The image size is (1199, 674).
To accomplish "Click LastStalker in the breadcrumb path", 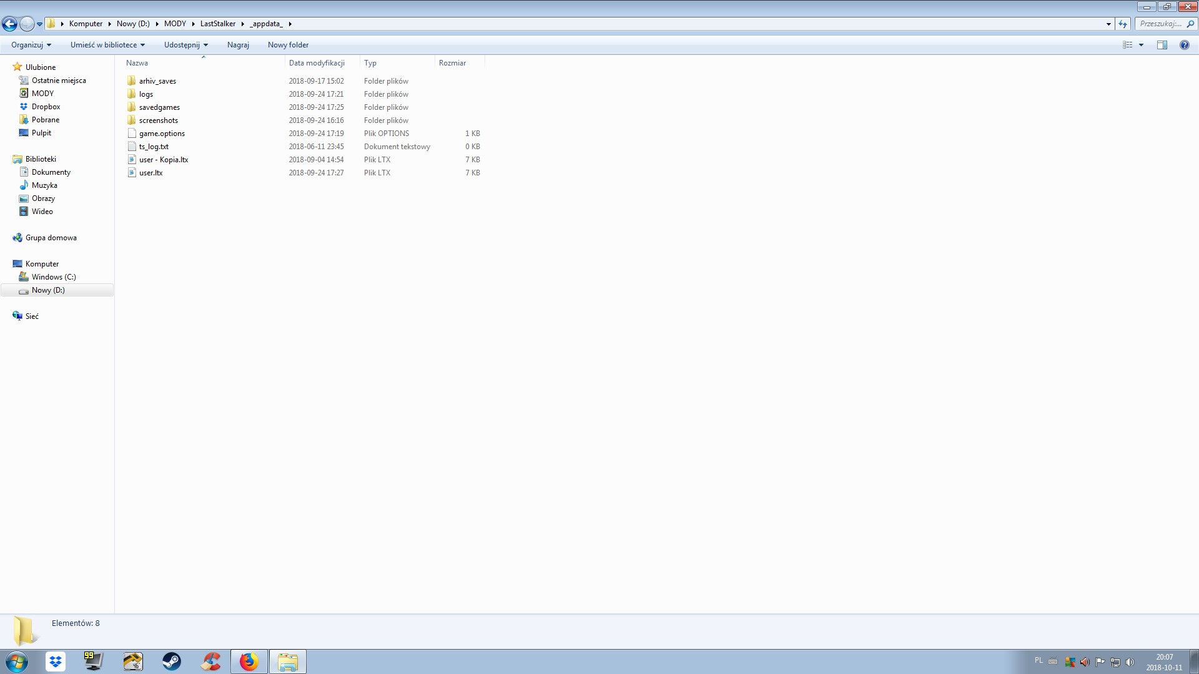I will point(217,24).
